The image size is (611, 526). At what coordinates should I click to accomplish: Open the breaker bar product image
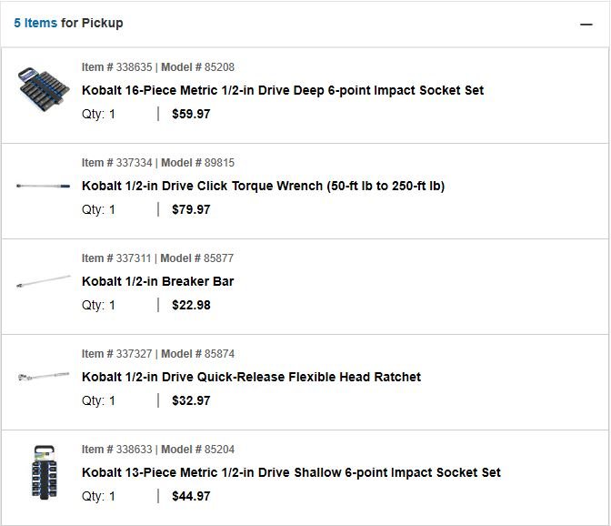pos(44,281)
